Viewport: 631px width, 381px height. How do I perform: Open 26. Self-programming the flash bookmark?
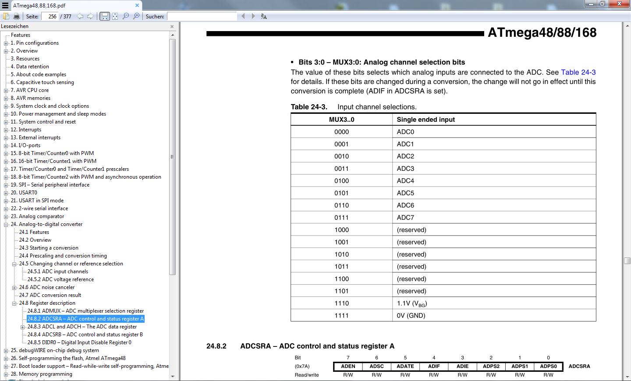(68, 358)
